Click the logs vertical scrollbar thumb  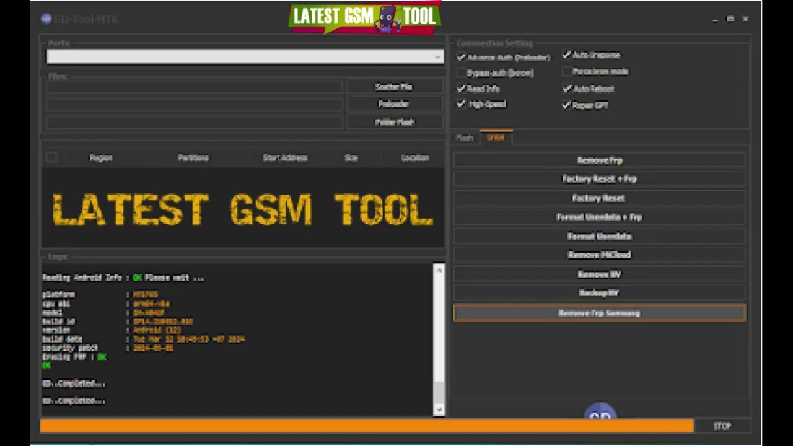click(439, 391)
